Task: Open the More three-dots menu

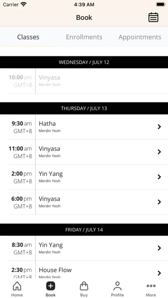Action: pos(151,286)
